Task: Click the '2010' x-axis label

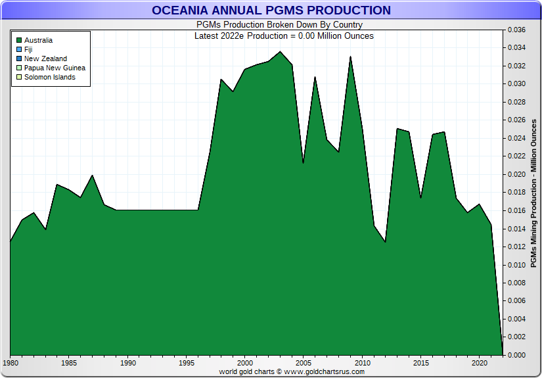Action: point(362,363)
